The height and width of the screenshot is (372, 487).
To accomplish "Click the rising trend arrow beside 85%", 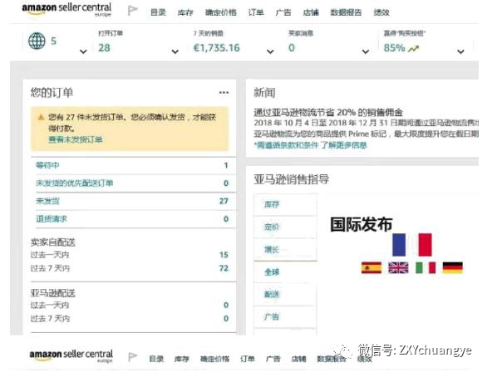I will 413,49.
